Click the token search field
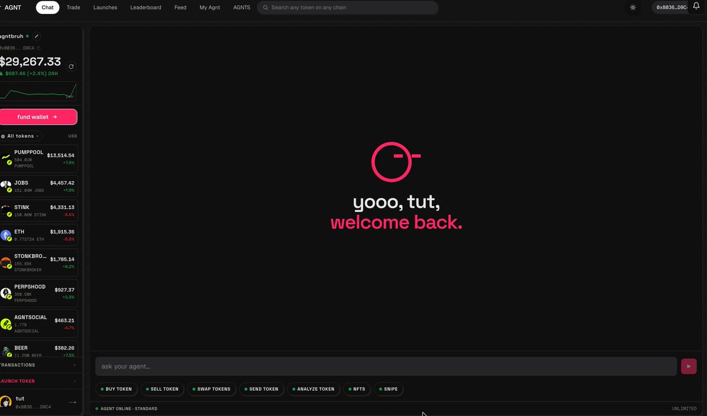 348,8
